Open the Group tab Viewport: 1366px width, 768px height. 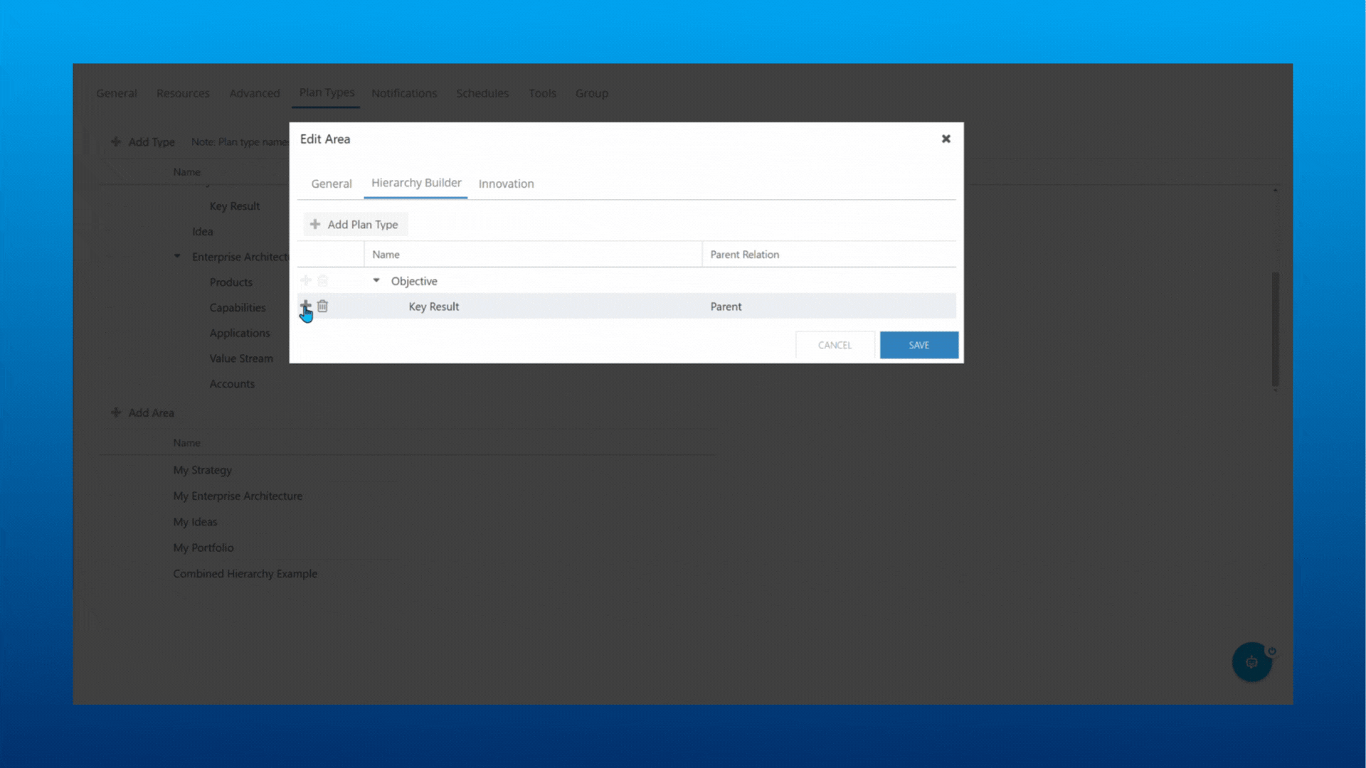click(592, 93)
